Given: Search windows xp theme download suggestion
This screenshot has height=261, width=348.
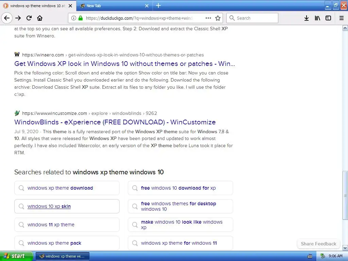Looking at the screenshot, I should click(x=67, y=188).
